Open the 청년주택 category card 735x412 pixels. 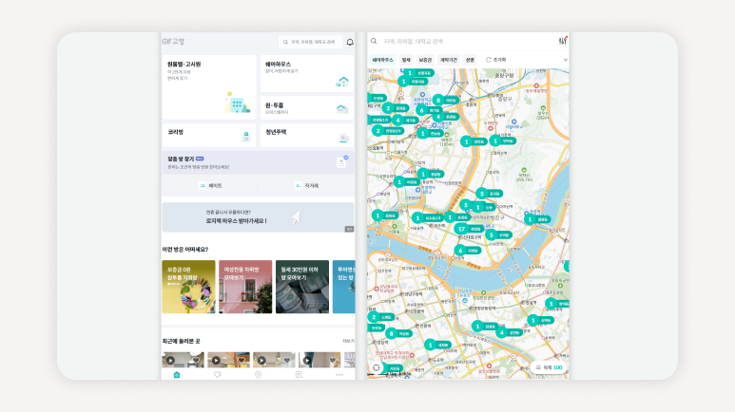(x=307, y=136)
